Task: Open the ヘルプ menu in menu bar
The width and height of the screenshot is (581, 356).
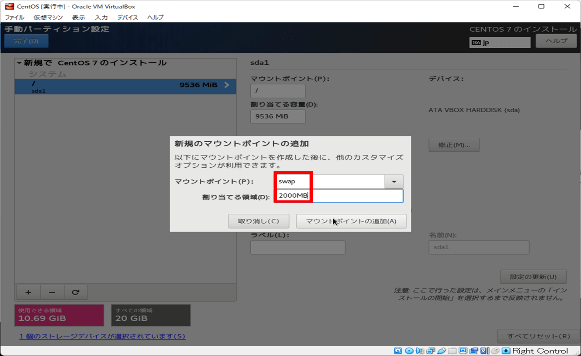Action: click(x=155, y=17)
